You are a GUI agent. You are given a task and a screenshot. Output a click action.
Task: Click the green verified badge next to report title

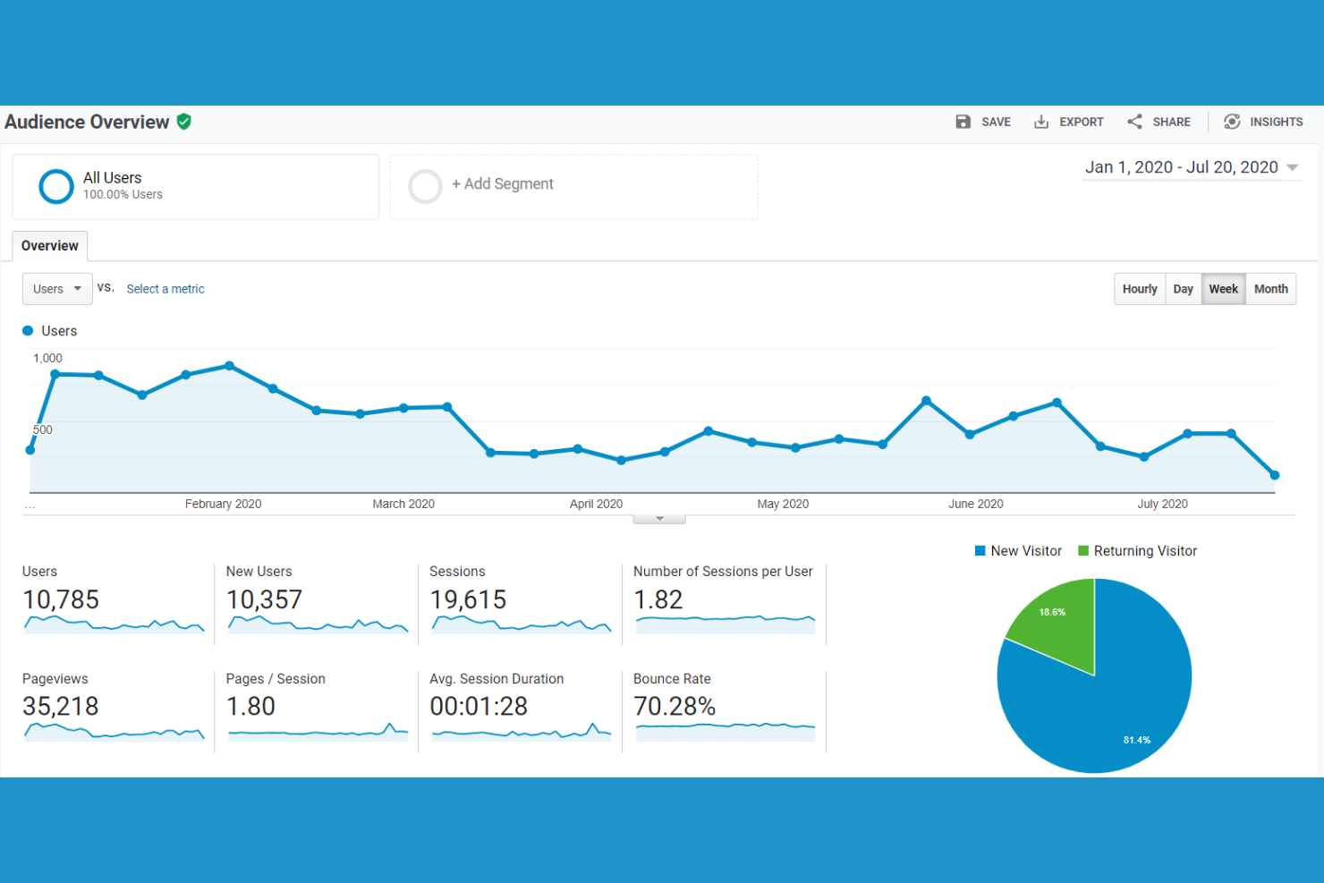[185, 122]
